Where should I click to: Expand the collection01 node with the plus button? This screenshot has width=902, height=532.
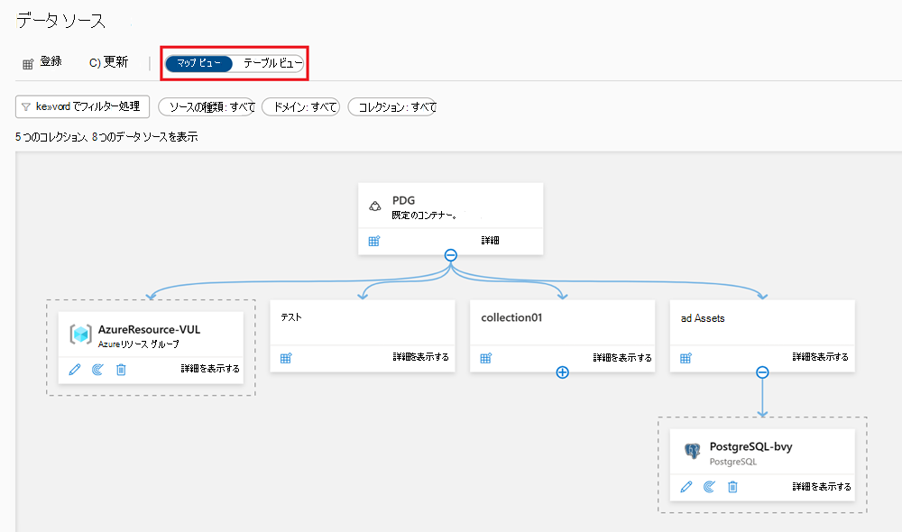562,371
